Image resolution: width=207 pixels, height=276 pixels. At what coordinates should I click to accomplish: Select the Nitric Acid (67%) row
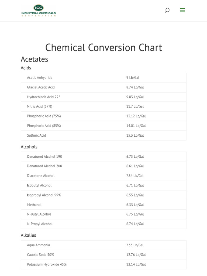(x=40, y=106)
